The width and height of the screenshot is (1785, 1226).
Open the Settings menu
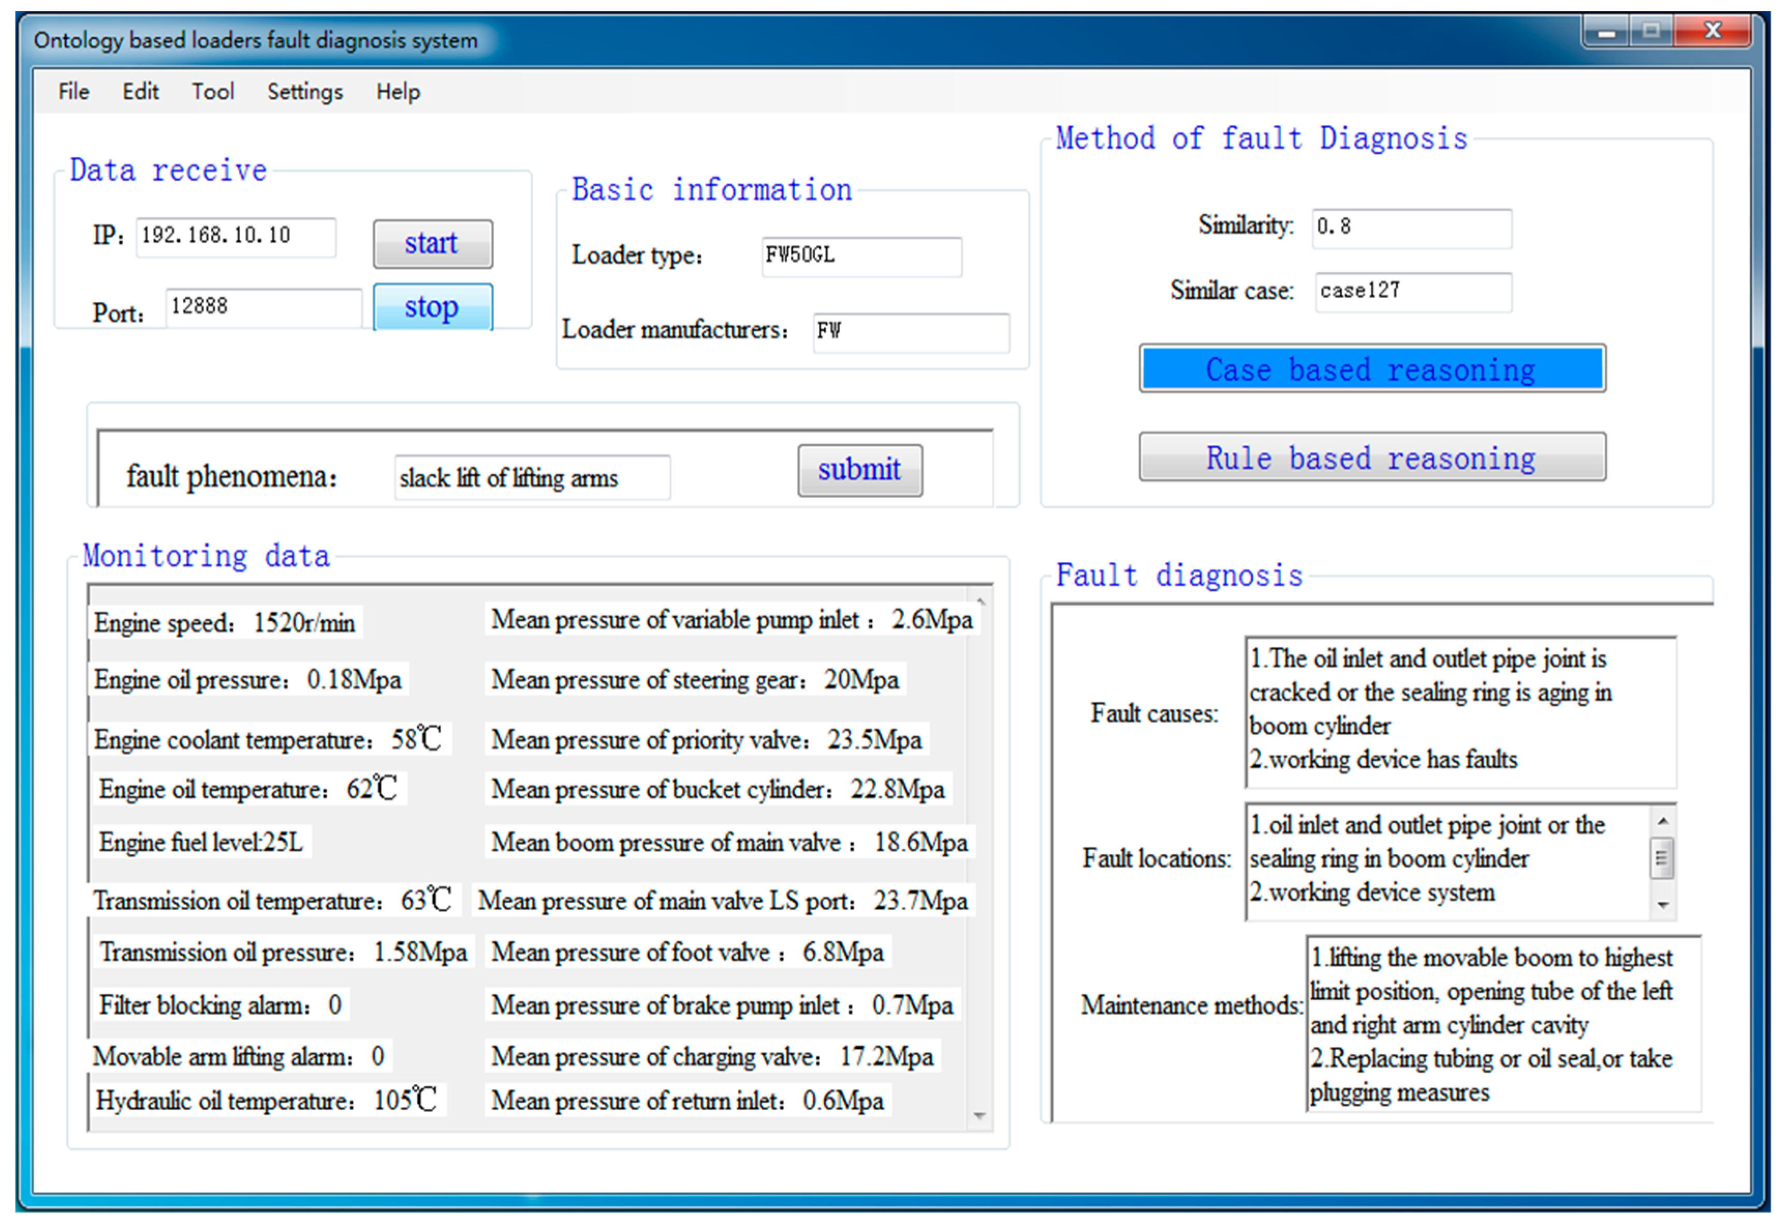tap(305, 92)
